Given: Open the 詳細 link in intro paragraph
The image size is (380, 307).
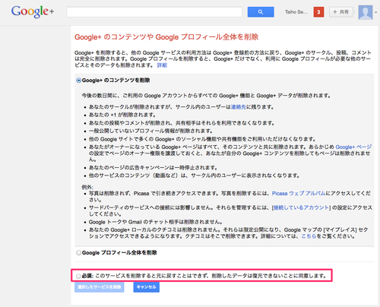Looking at the screenshot, I should (x=162, y=65).
